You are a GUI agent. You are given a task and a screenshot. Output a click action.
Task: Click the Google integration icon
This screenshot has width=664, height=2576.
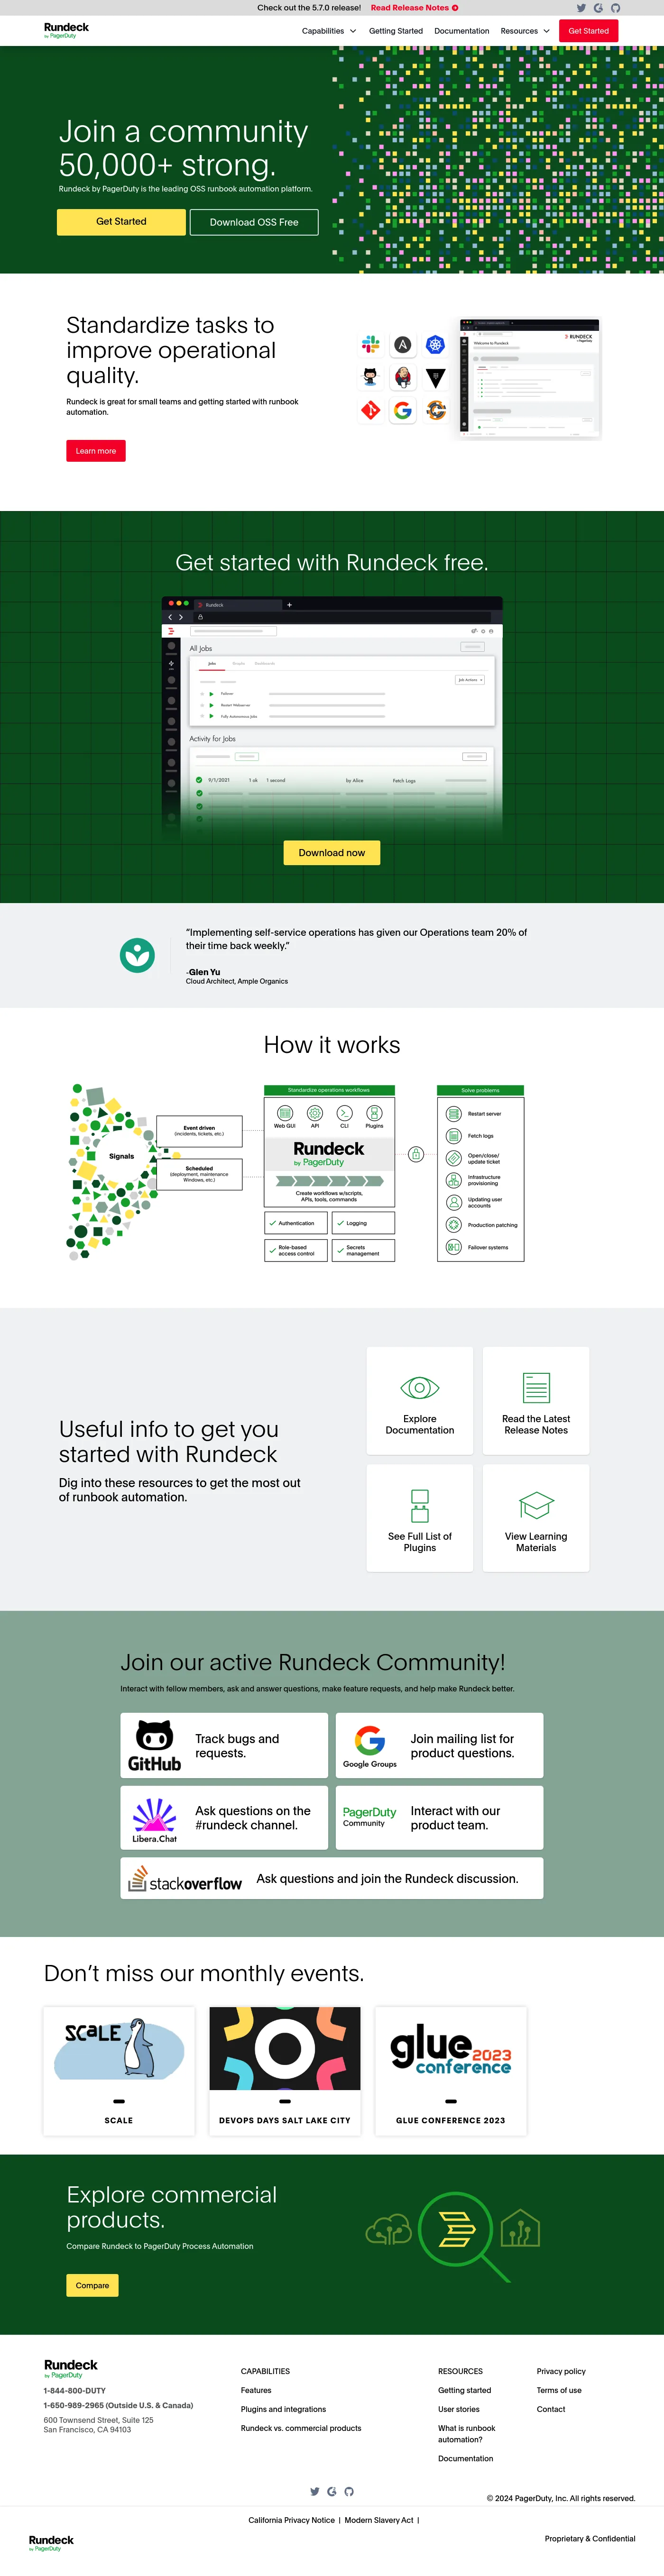tap(402, 410)
